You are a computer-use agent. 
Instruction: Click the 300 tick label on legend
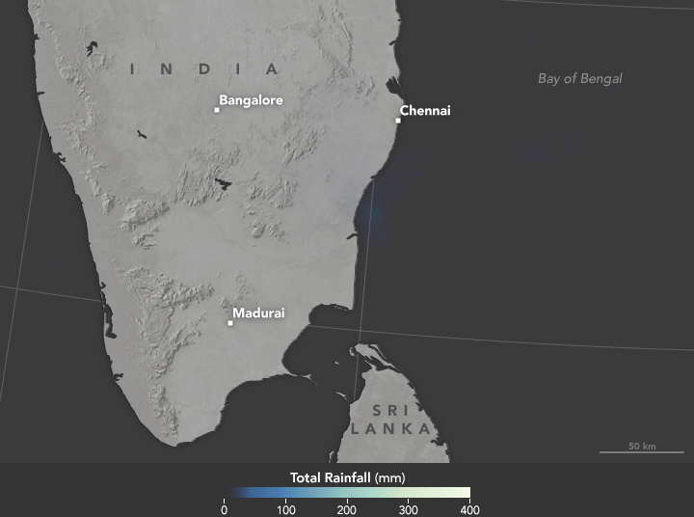click(409, 508)
